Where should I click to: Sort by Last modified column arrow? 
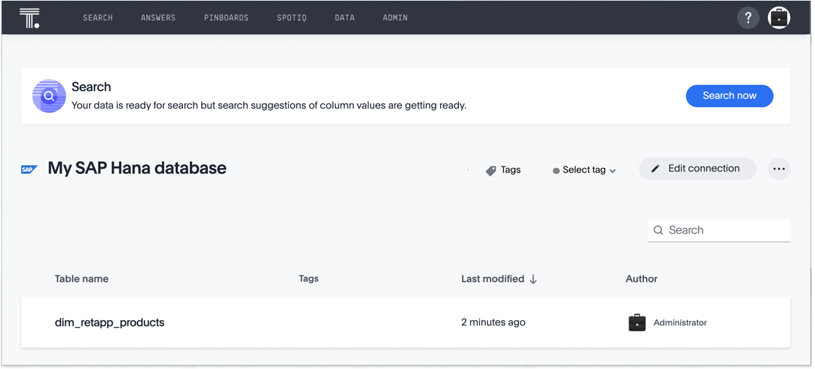coord(533,279)
